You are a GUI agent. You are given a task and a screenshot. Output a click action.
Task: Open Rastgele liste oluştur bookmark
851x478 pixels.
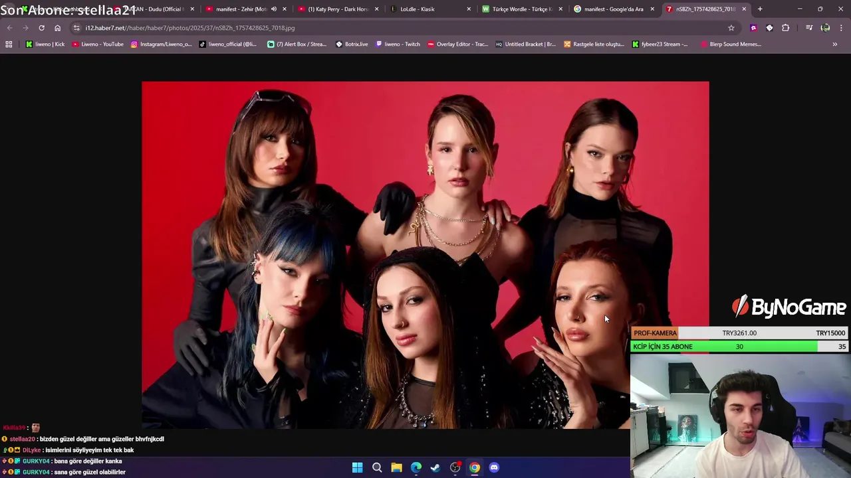(x=594, y=44)
